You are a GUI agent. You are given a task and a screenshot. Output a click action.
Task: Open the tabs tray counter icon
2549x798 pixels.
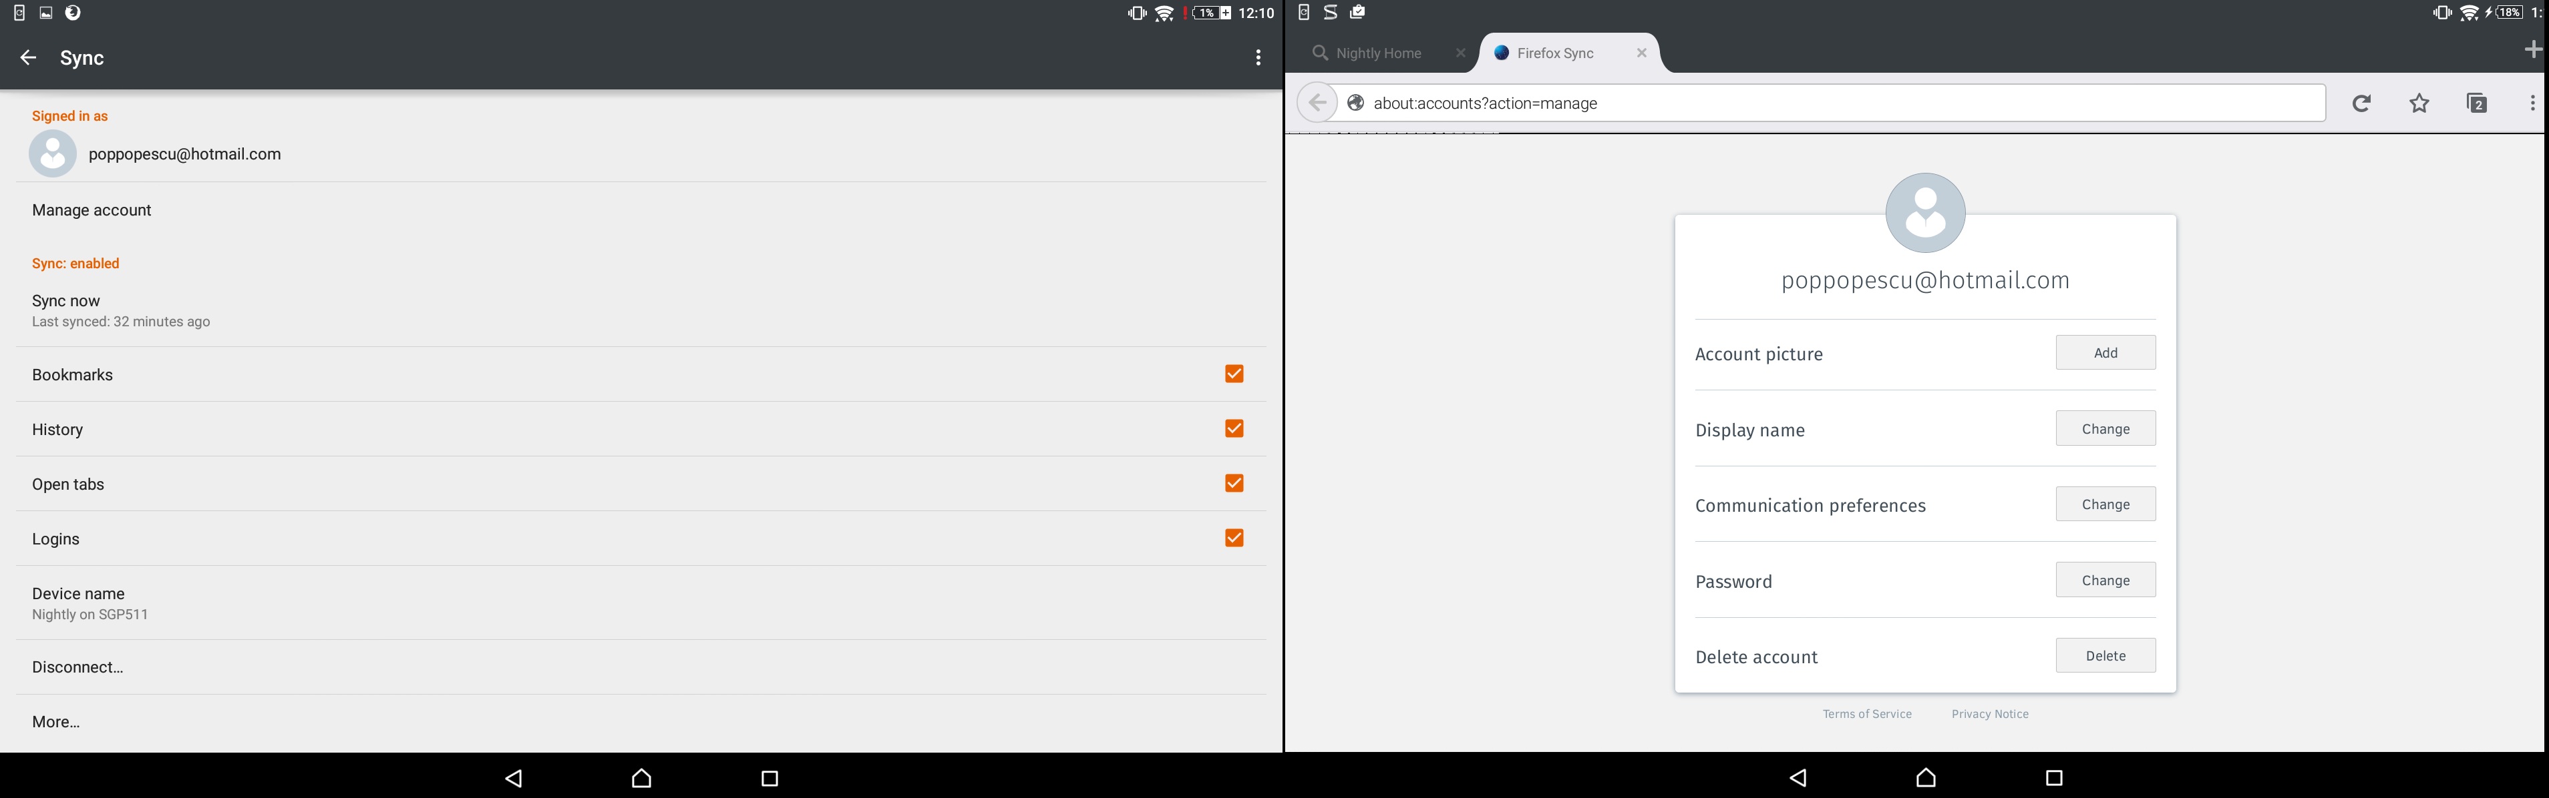2477,103
